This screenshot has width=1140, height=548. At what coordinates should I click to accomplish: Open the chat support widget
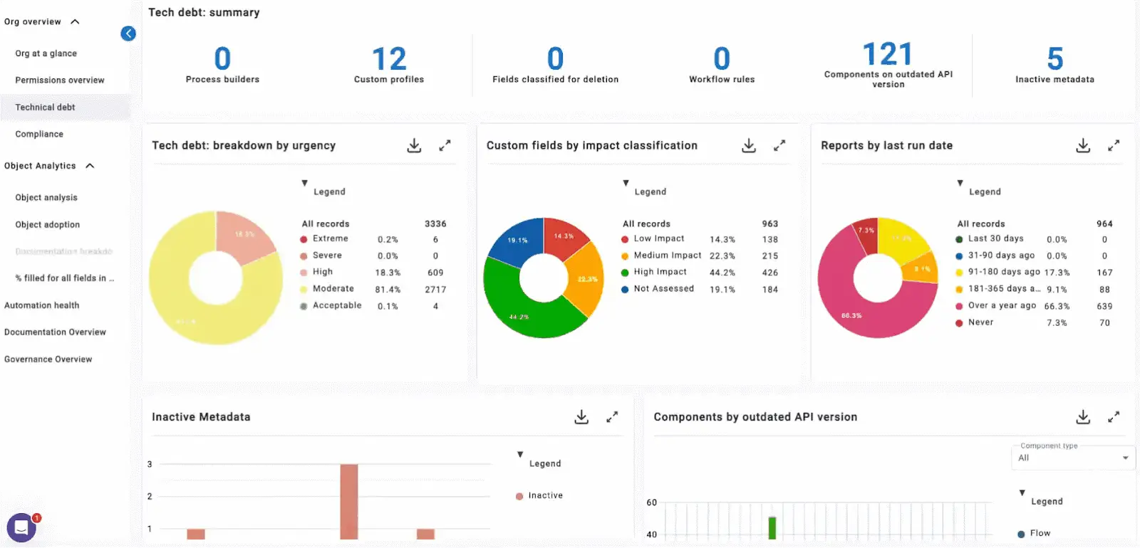21,528
